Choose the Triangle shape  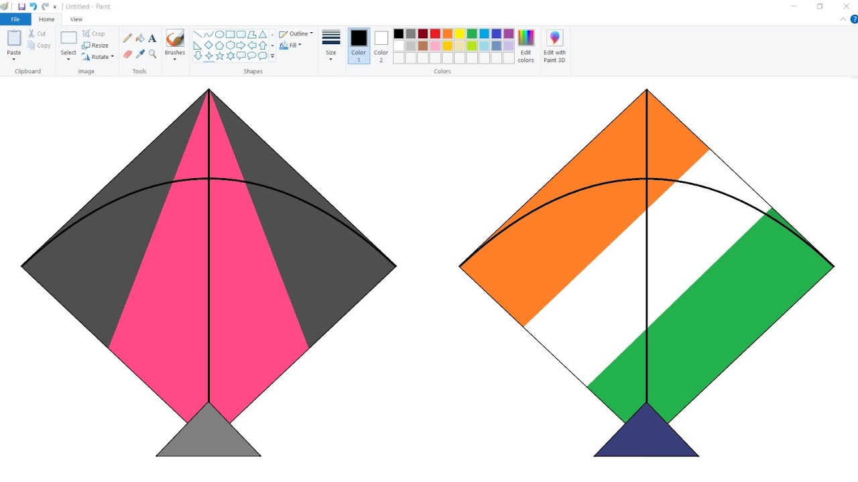pyautogui.click(x=263, y=34)
